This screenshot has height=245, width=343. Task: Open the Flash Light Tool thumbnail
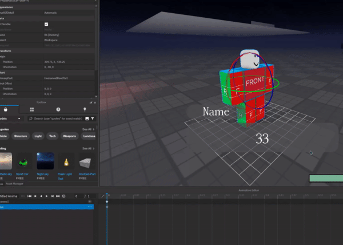pyautogui.click(x=66, y=161)
